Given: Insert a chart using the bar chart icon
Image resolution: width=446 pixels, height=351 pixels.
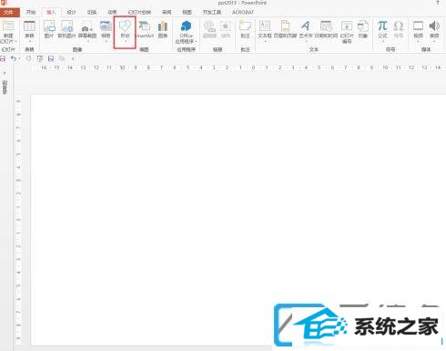Looking at the screenshot, I should tap(163, 30).
